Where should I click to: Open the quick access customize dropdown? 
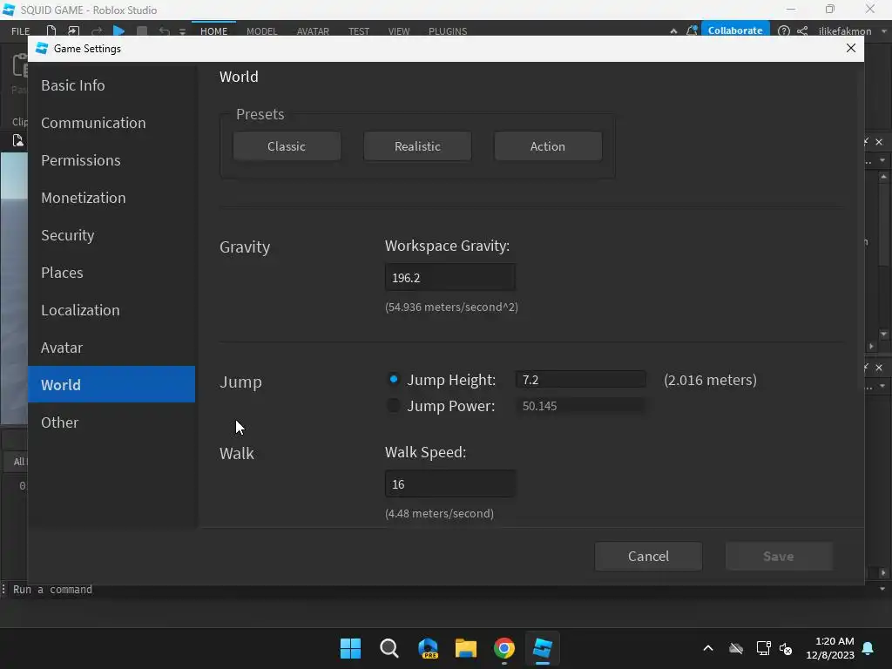coord(182,32)
